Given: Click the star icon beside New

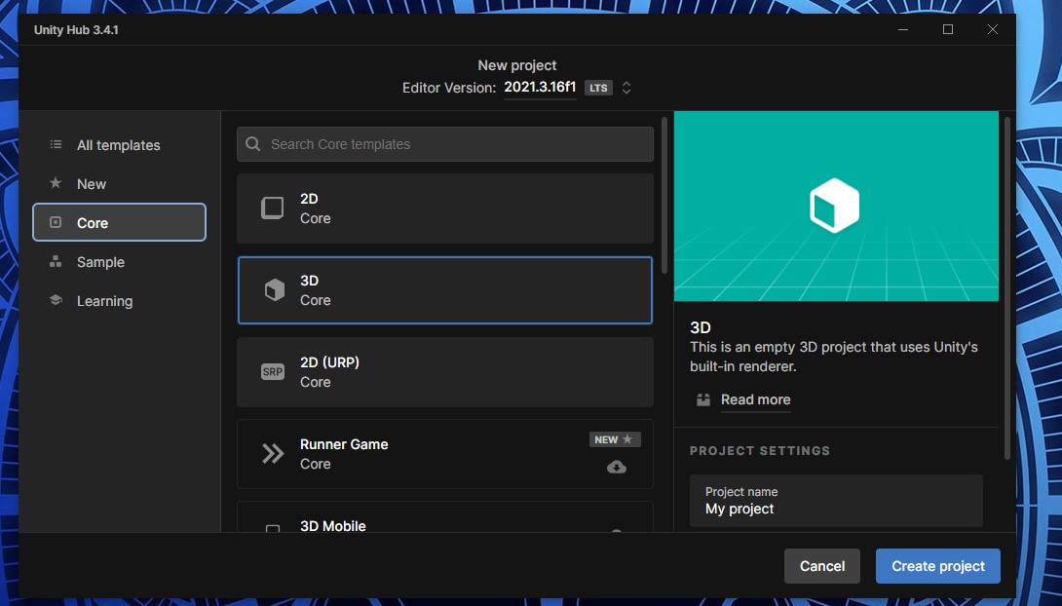Looking at the screenshot, I should tap(56, 183).
